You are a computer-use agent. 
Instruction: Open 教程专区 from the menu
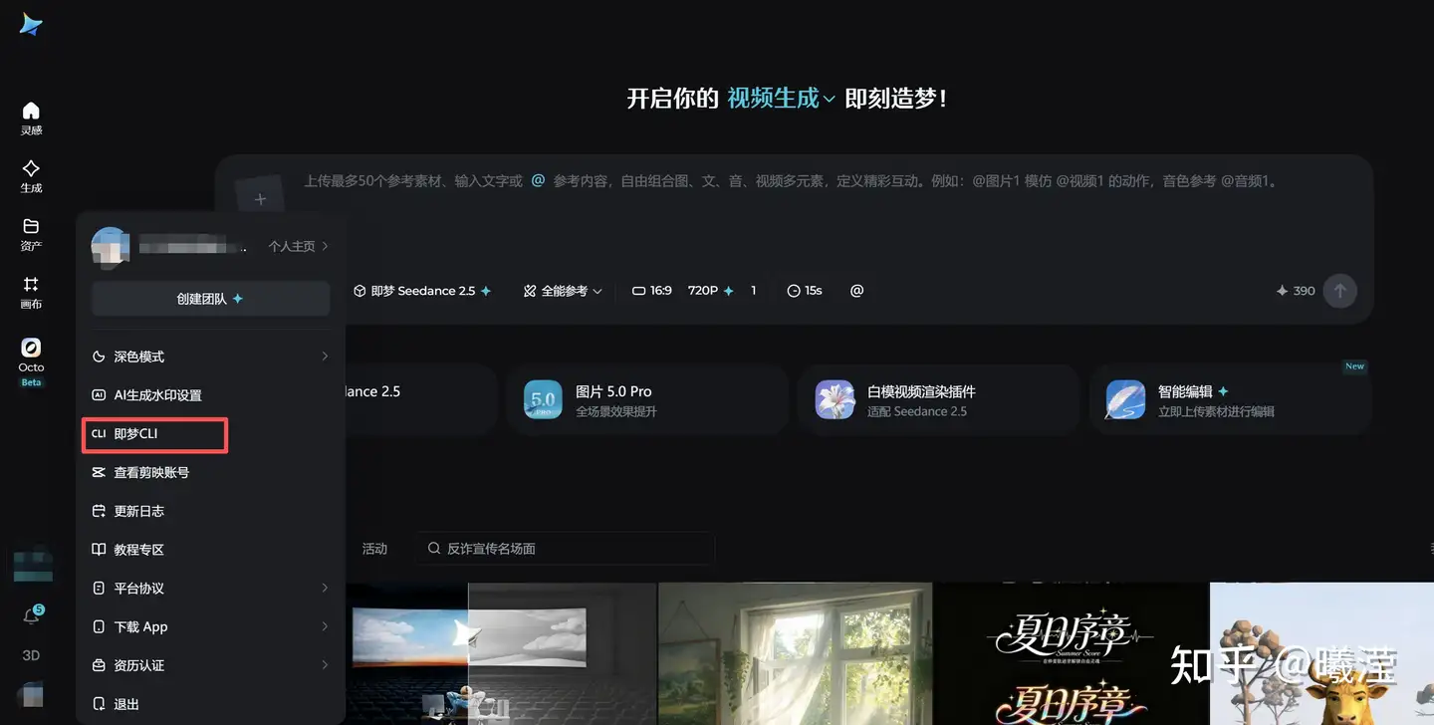(x=210, y=550)
